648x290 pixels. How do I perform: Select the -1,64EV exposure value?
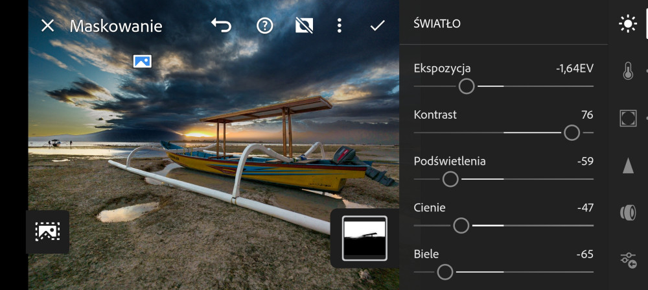coord(574,69)
